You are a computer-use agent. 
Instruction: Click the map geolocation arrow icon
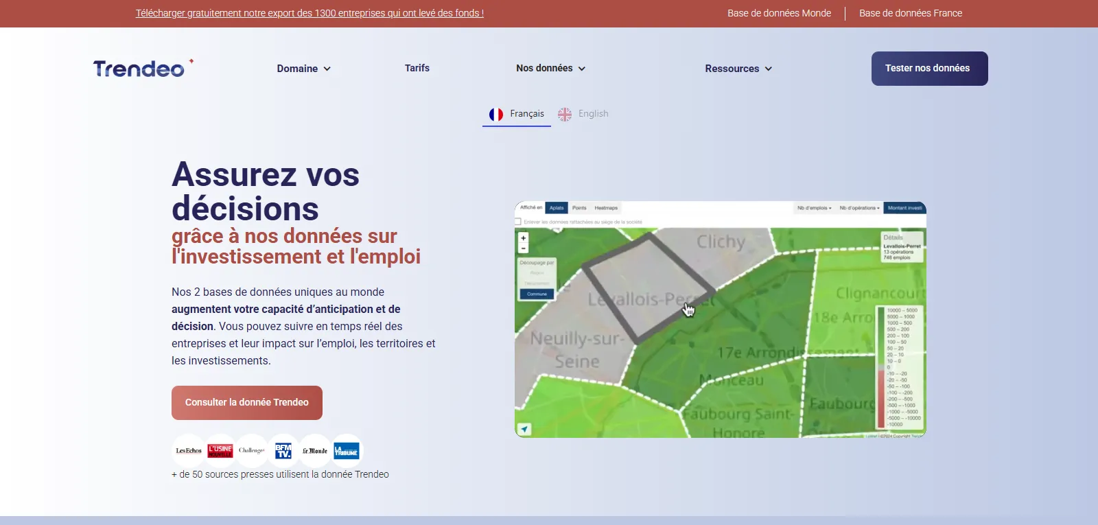tap(524, 430)
